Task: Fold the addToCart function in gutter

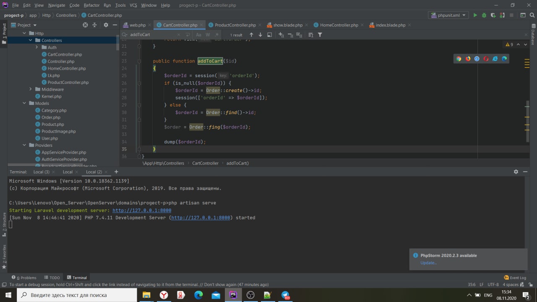Action: (x=139, y=61)
